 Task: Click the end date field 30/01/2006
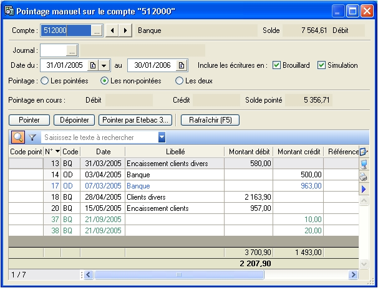click(152, 65)
